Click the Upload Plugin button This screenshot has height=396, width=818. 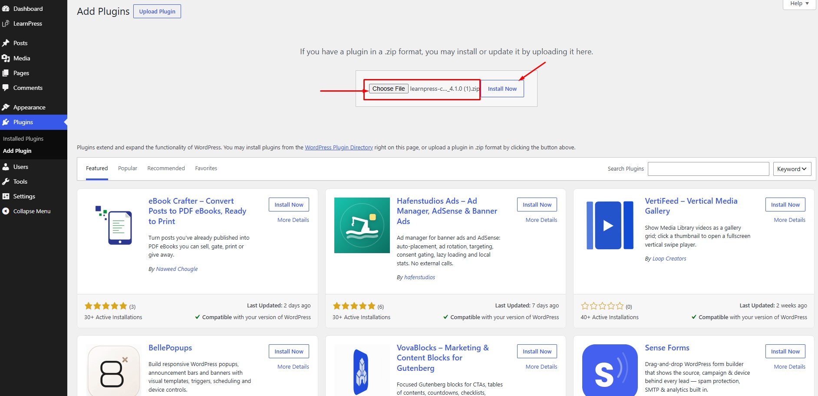[157, 11]
